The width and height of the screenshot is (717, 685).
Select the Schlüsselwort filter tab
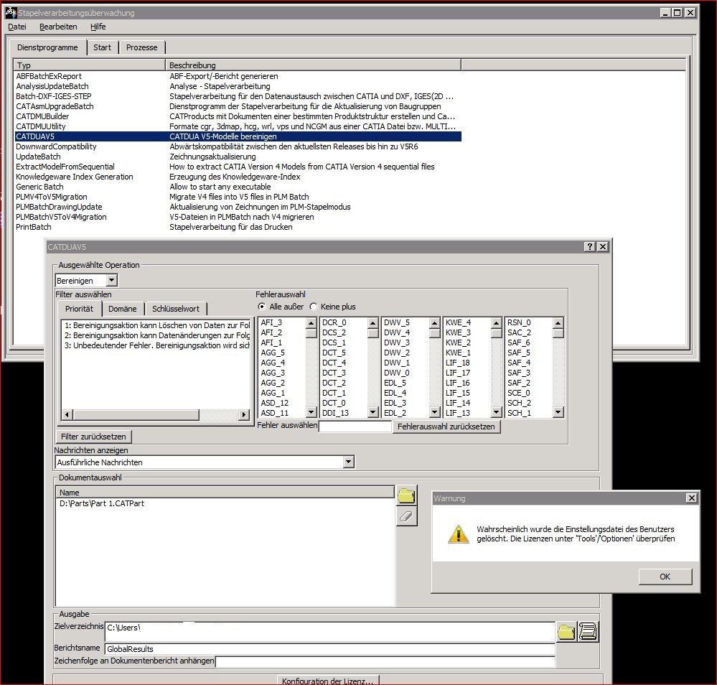point(176,309)
